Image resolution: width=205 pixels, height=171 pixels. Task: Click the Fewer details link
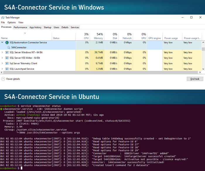13,79
